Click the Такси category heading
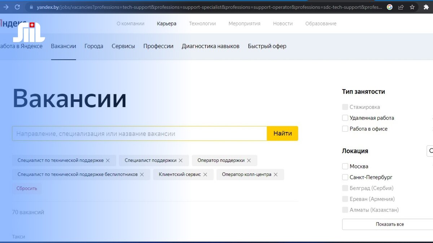Viewport: 433px width, 243px height. pyautogui.click(x=18, y=237)
